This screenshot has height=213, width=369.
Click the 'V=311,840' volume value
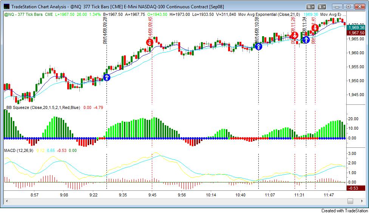(x=226, y=14)
